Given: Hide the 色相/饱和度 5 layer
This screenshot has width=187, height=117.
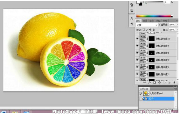Looking at the screenshot, I should tap(137, 74).
